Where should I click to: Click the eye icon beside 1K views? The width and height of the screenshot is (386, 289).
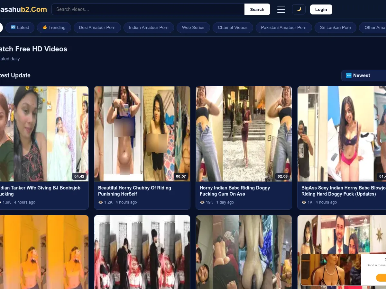click(304, 202)
